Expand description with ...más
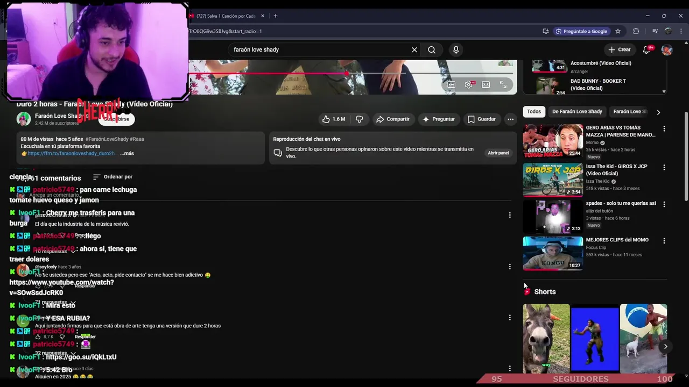 coord(127,153)
